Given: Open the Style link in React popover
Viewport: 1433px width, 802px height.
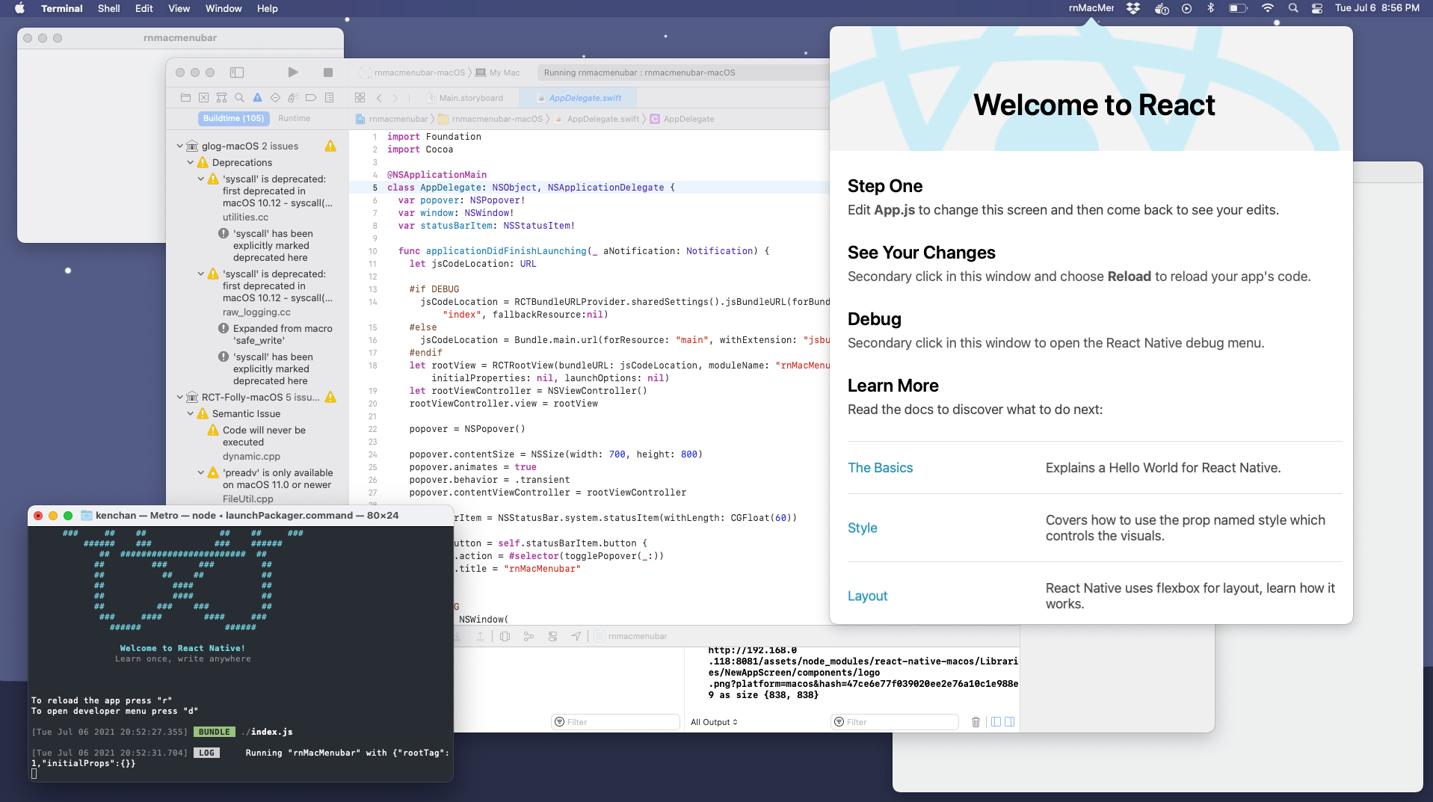Looking at the screenshot, I should (862, 528).
